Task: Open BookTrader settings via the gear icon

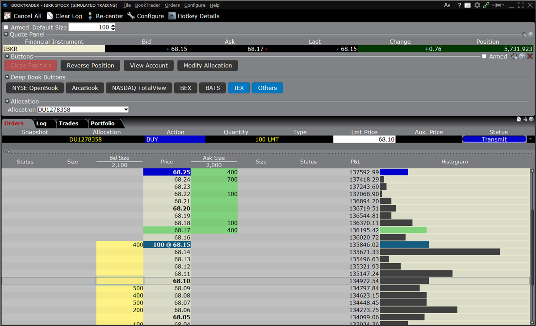Action: click(477, 5)
